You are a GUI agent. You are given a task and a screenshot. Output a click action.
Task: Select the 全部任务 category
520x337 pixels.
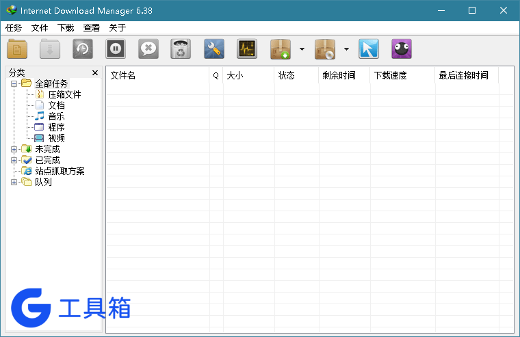[51, 83]
